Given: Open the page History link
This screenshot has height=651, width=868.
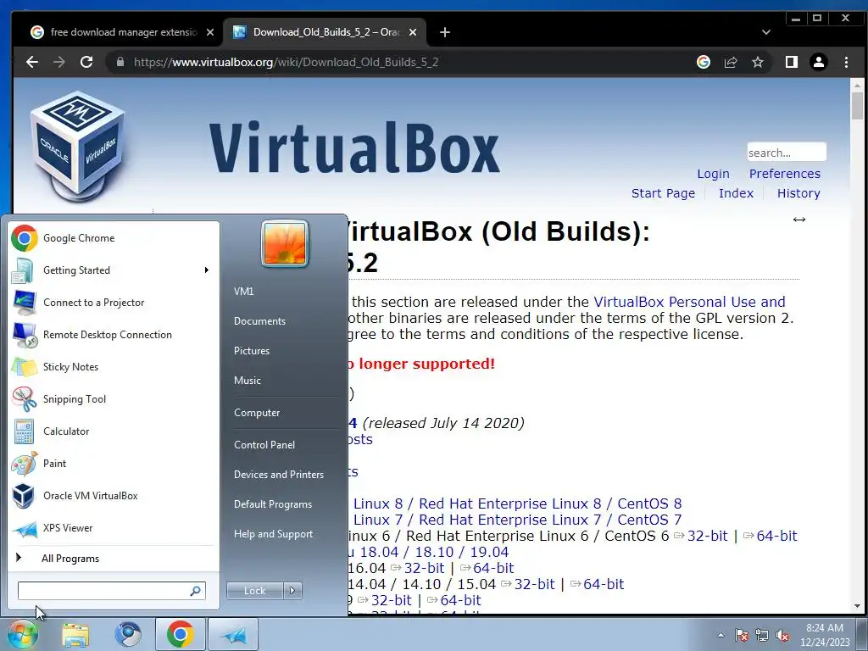Looking at the screenshot, I should pos(798,193).
